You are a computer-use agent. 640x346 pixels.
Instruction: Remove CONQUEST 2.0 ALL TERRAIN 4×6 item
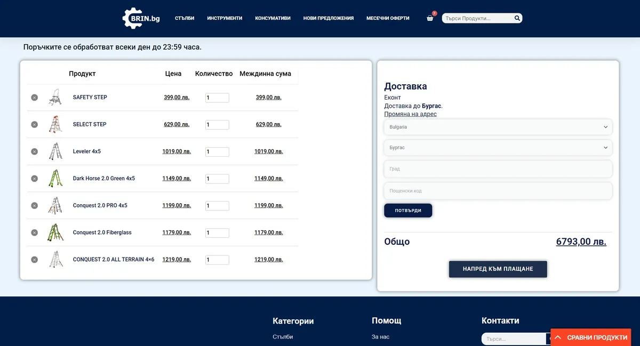pos(34,260)
